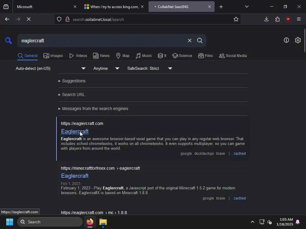This screenshot has width=306, height=229.
Task: Expand the Suggestions section
Action: pos(72,81)
